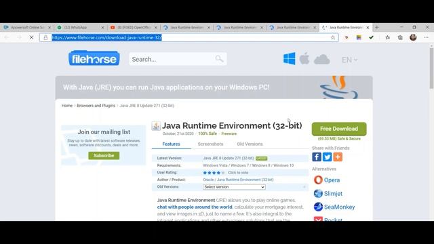Switch to the Screenshots tab
Viewport: 434px width, 244px height.
tap(210, 144)
